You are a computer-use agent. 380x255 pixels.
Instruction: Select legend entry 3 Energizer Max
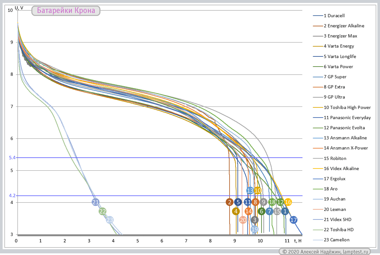click(335, 36)
